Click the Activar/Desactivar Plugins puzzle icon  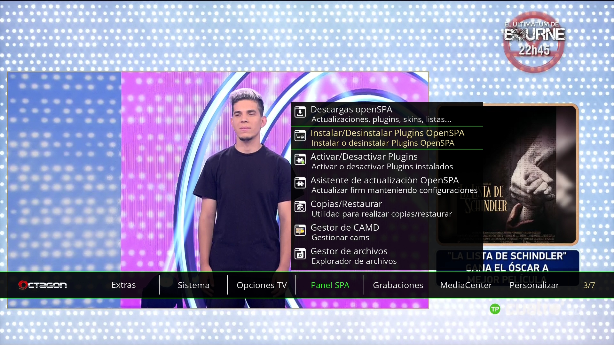tap(300, 160)
